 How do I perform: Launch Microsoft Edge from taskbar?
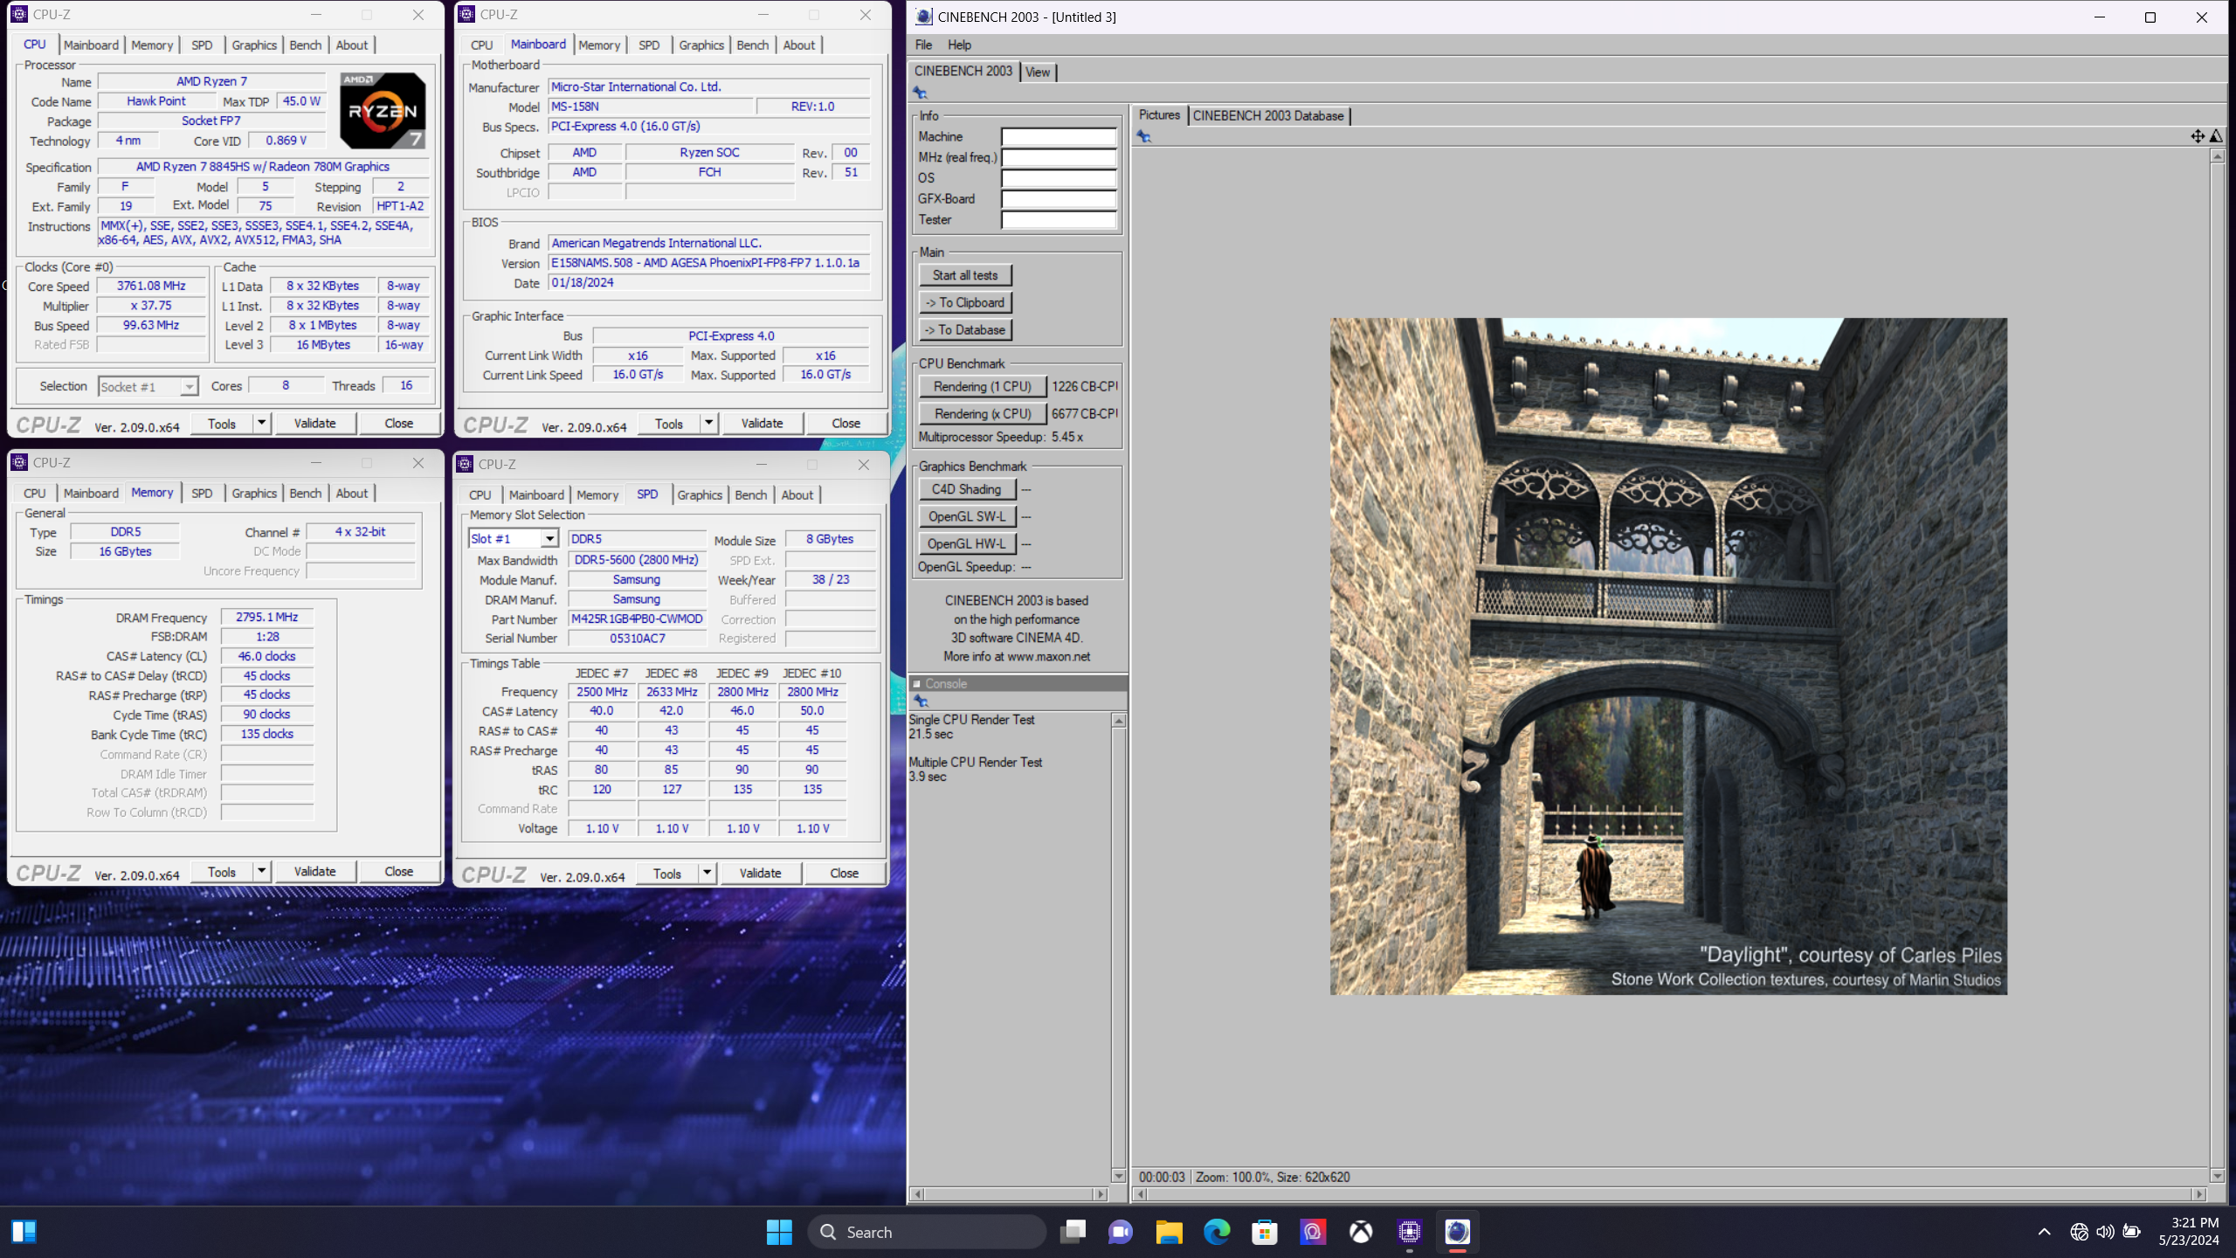click(x=1217, y=1232)
